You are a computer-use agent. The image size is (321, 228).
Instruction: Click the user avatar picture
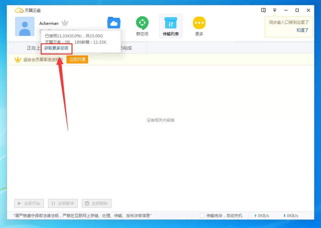[25, 26]
